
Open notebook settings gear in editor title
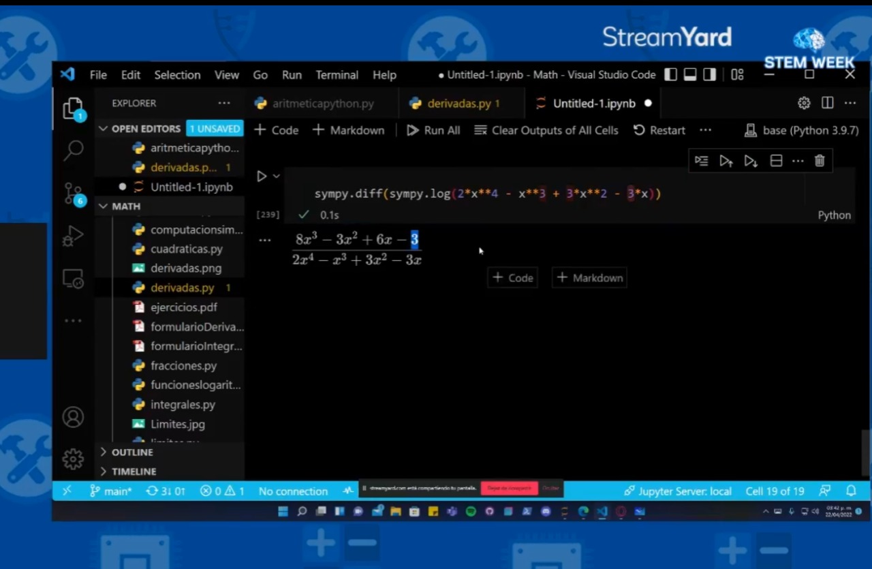(x=804, y=103)
